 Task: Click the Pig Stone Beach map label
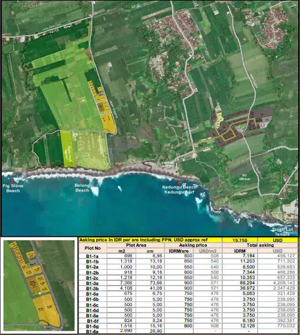tap(13, 188)
